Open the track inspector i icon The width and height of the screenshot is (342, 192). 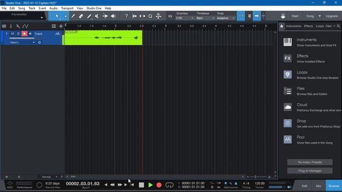click(11, 26)
